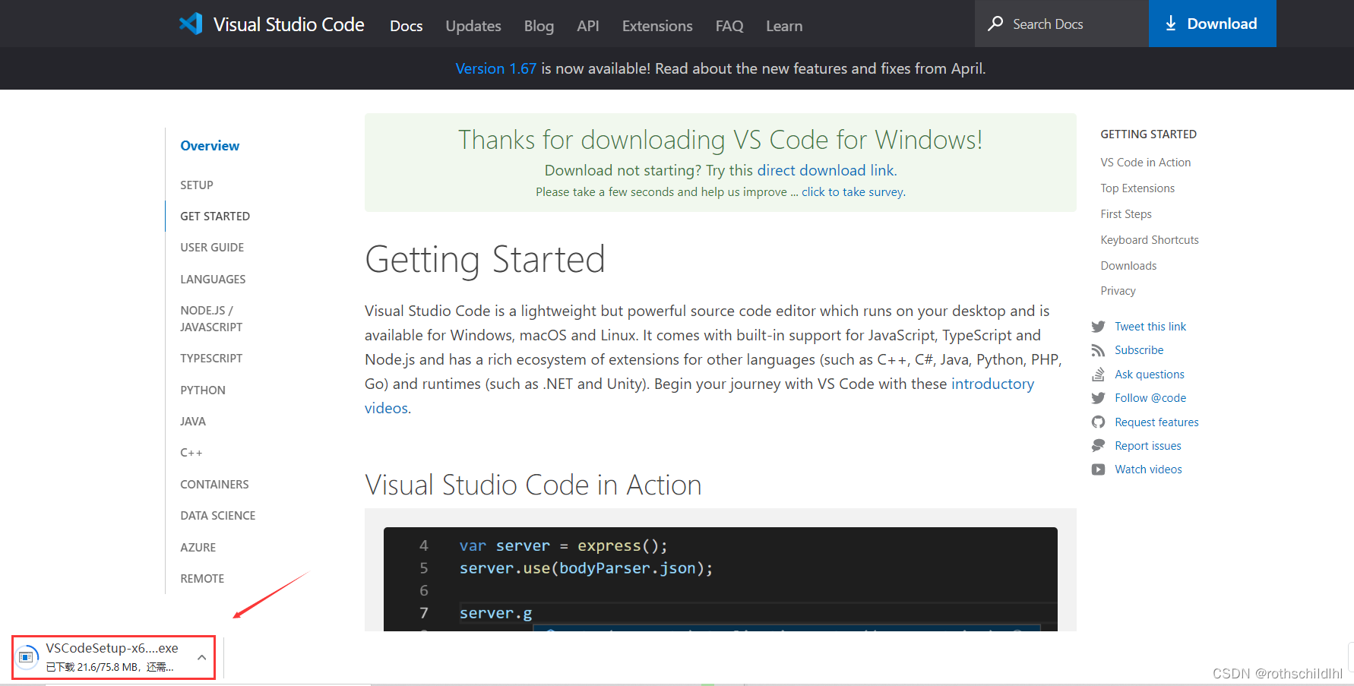1354x686 pixels.
Task: Expand the LANGUAGES sidebar section
Action: 213,280
